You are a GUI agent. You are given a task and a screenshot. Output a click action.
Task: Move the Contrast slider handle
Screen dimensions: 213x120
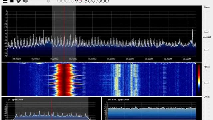click(206, 50)
